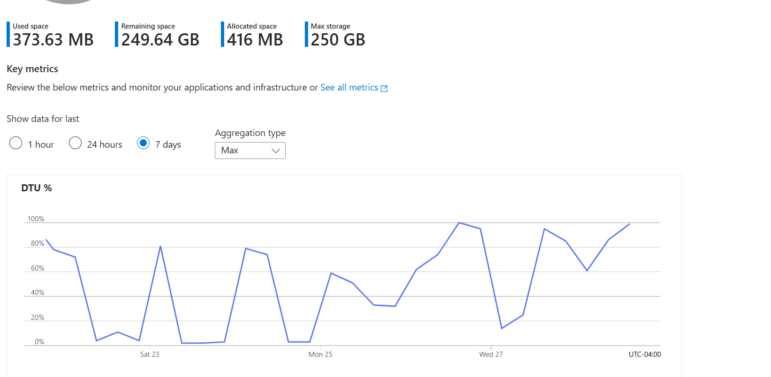Open the Aggregation type Max dropdown
Screen dimensions: 771x377
click(x=249, y=151)
